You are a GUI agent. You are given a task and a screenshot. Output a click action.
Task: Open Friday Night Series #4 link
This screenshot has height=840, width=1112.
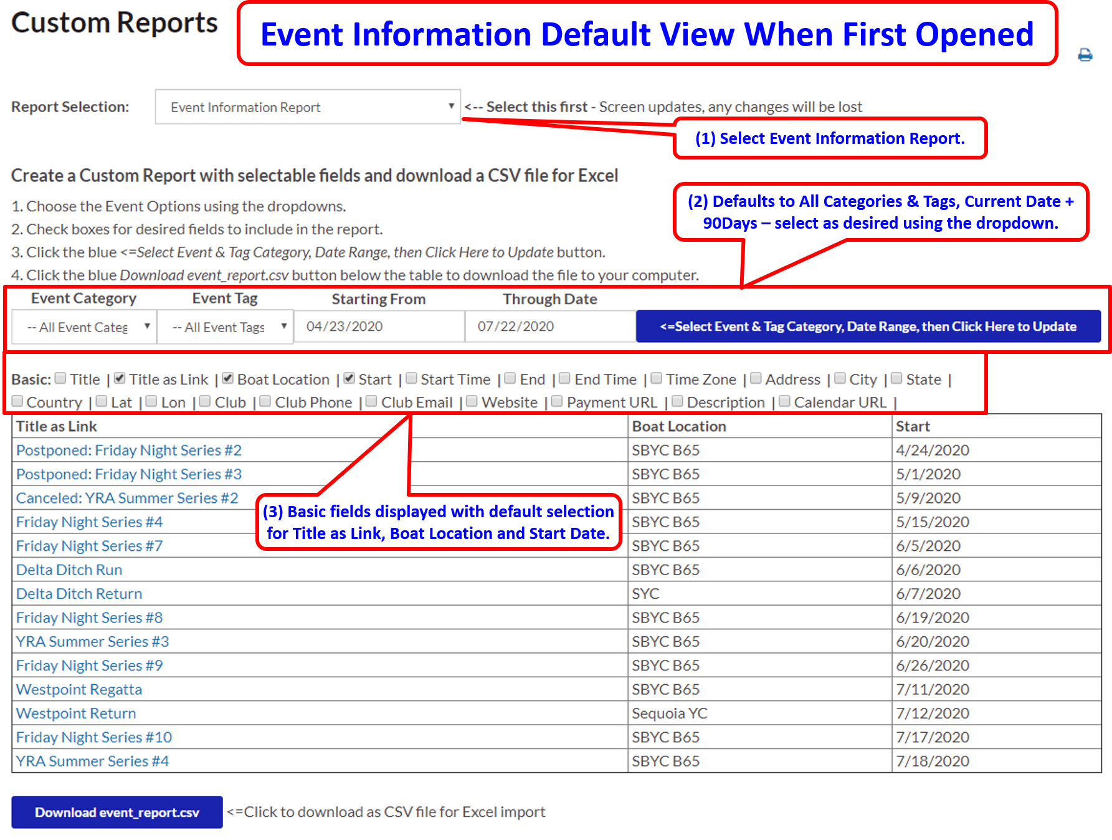pyautogui.click(x=90, y=522)
